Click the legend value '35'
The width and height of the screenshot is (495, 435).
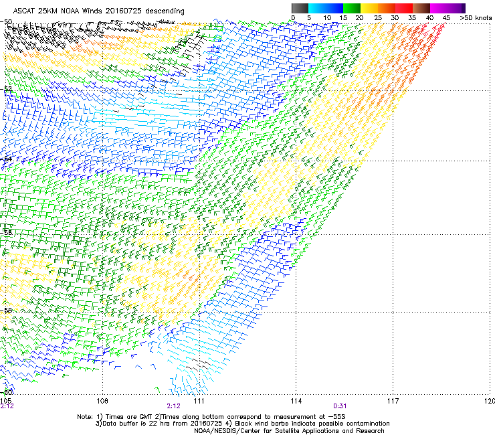(x=412, y=18)
